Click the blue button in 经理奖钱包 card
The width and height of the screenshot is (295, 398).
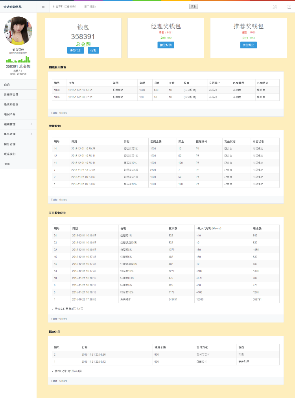click(166, 45)
